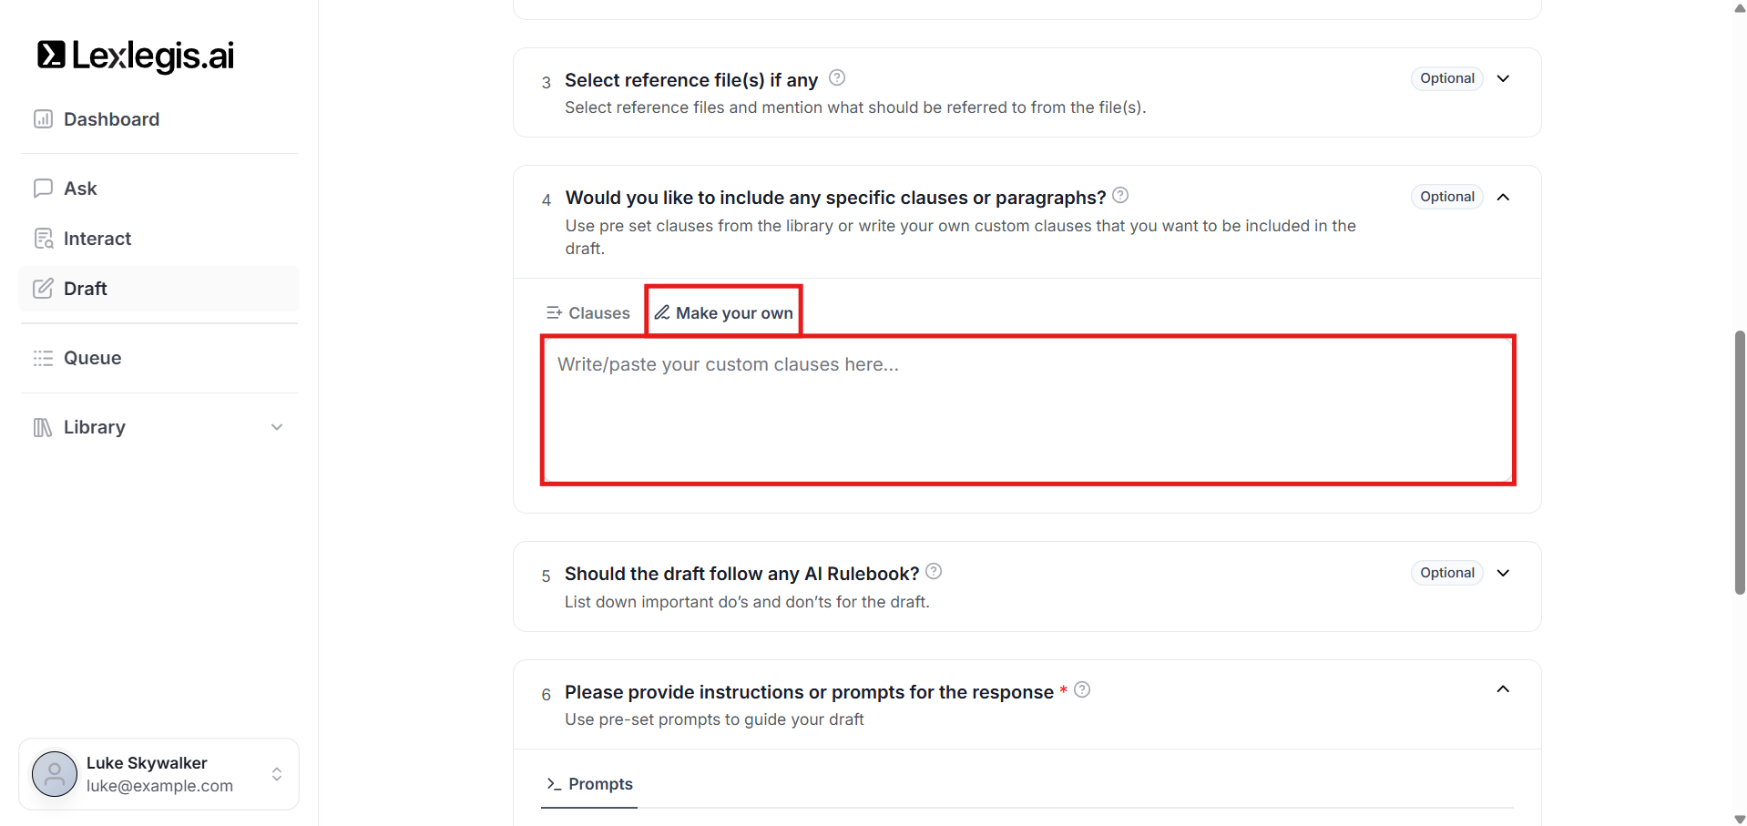Click the Lexlegis.ai logo
Viewport: 1747px width, 826px height.
tap(136, 56)
